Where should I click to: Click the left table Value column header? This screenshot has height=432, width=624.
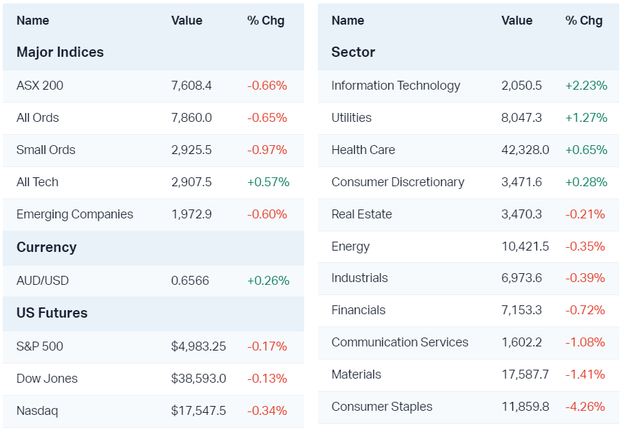coord(187,21)
